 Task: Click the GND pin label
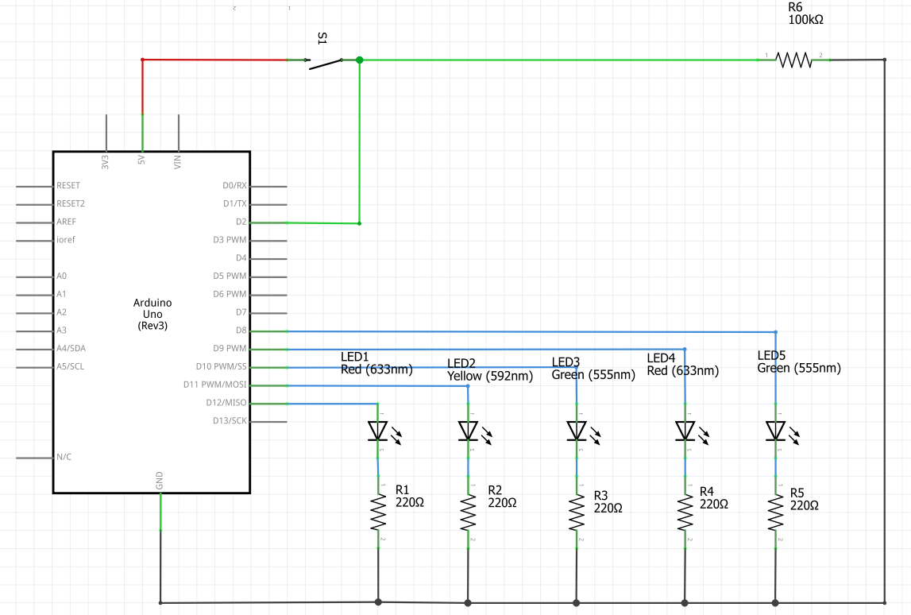click(x=159, y=480)
